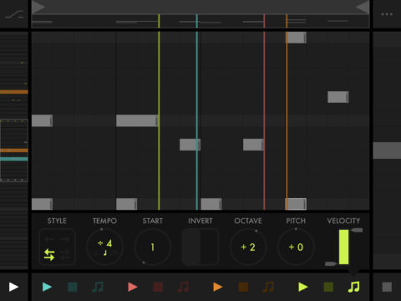Stop the orange track with square button
The image size is (401, 301).
[x=243, y=287]
